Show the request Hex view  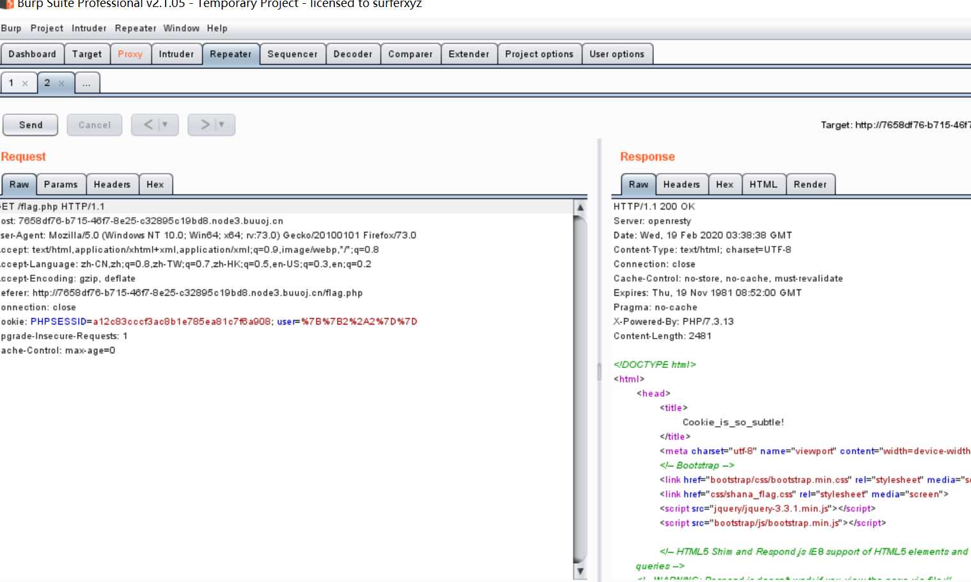(155, 184)
